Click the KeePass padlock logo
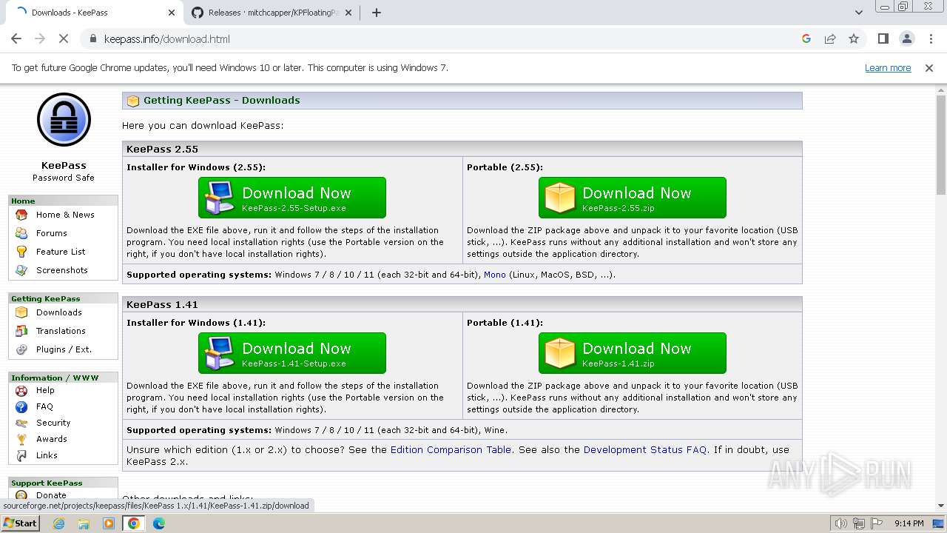 tap(64, 119)
